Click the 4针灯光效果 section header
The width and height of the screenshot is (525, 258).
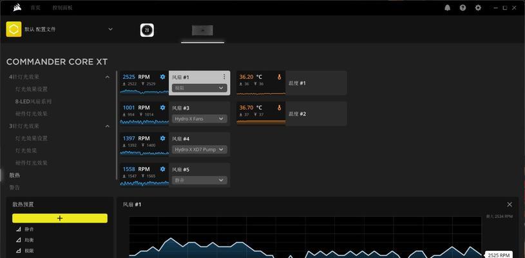(x=24, y=77)
